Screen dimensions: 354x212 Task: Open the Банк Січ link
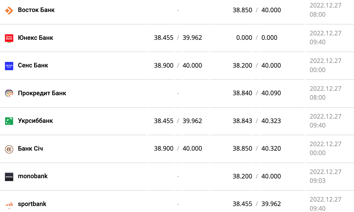pyautogui.click(x=30, y=149)
